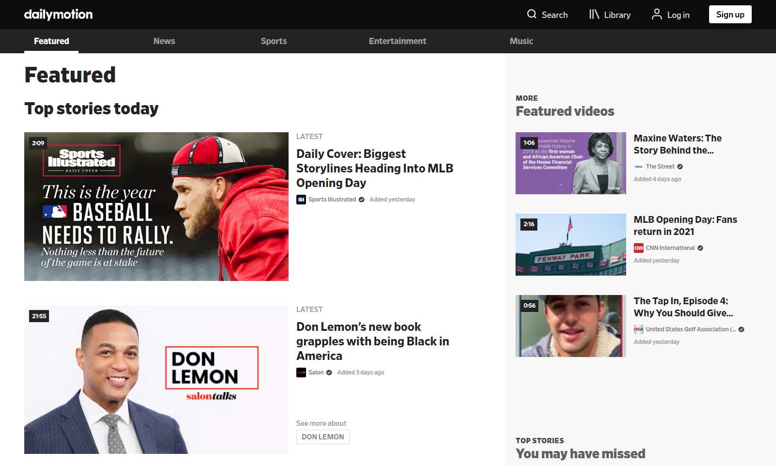Click the verified badge beside Sports Illustrated
The image size is (776, 466).
pos(361,200)
